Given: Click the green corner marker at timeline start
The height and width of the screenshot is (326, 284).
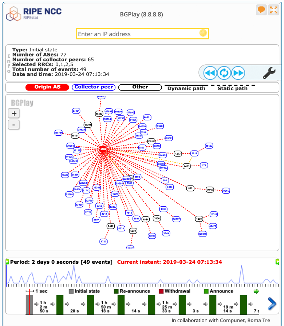Looking at the screenshot, I should tap(7, 262).
